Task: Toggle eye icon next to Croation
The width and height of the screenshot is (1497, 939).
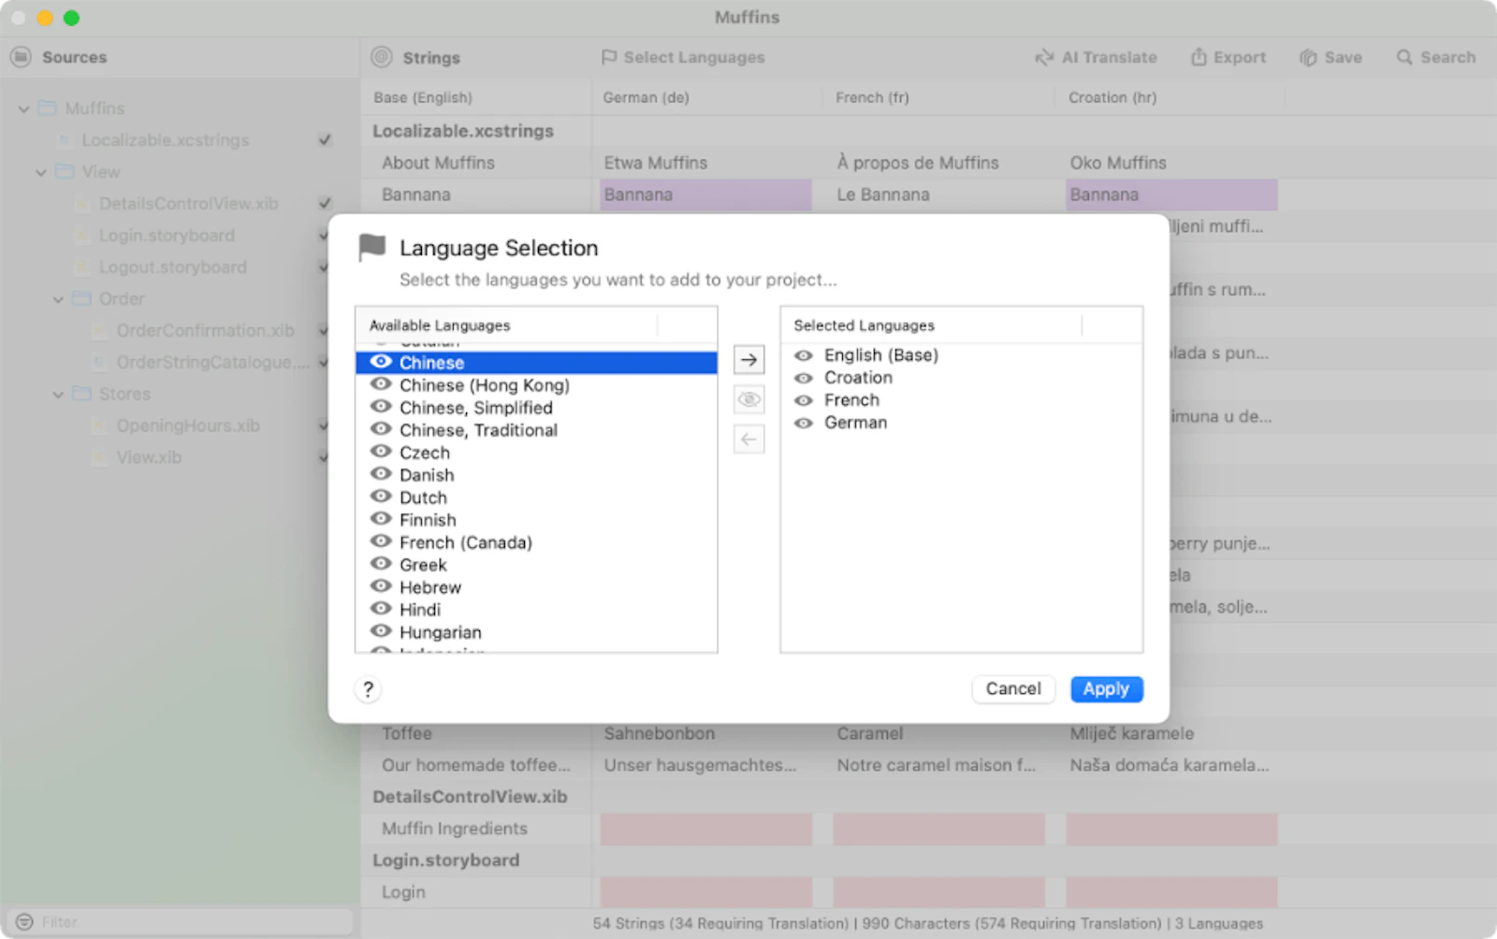Action: tap(804, 378)
